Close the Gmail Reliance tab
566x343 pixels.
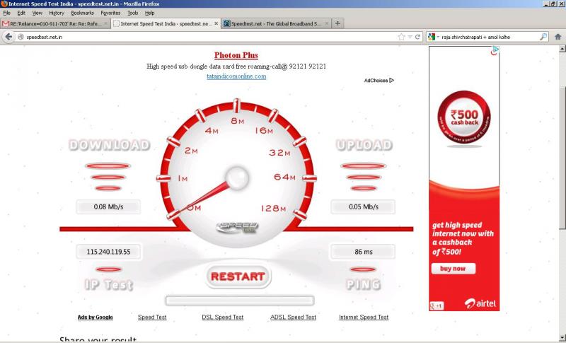(105, 23)
